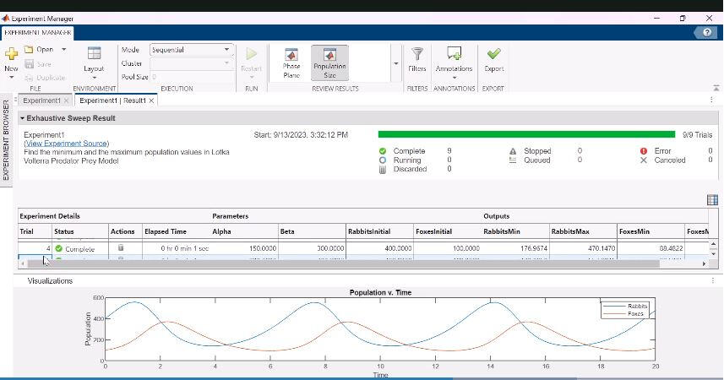Screen dimensions: 724x380
Task: Open the View Experiment Source link
Action: pyautogui.click(x=66, y=144)
